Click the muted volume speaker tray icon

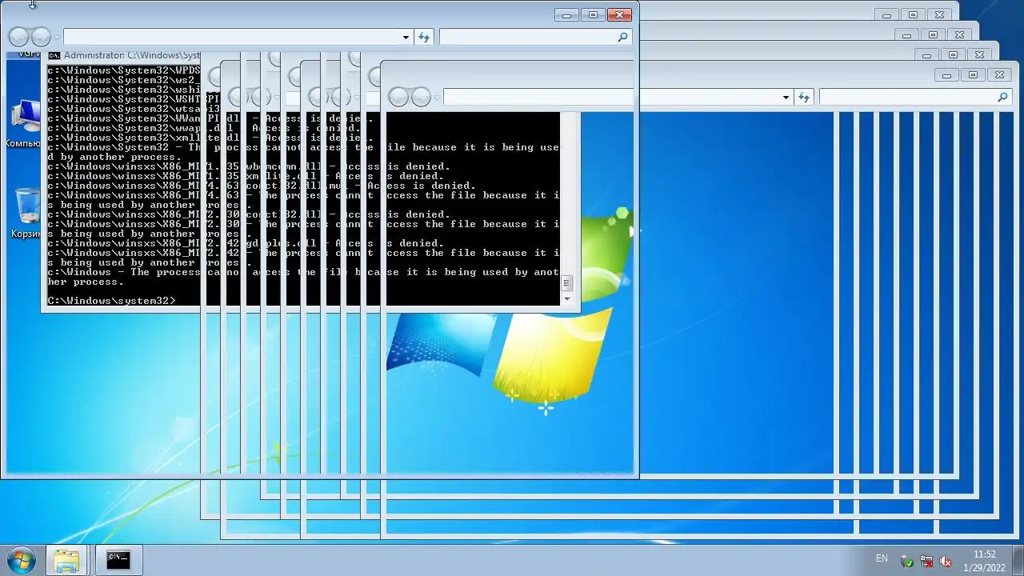point(946,562)
